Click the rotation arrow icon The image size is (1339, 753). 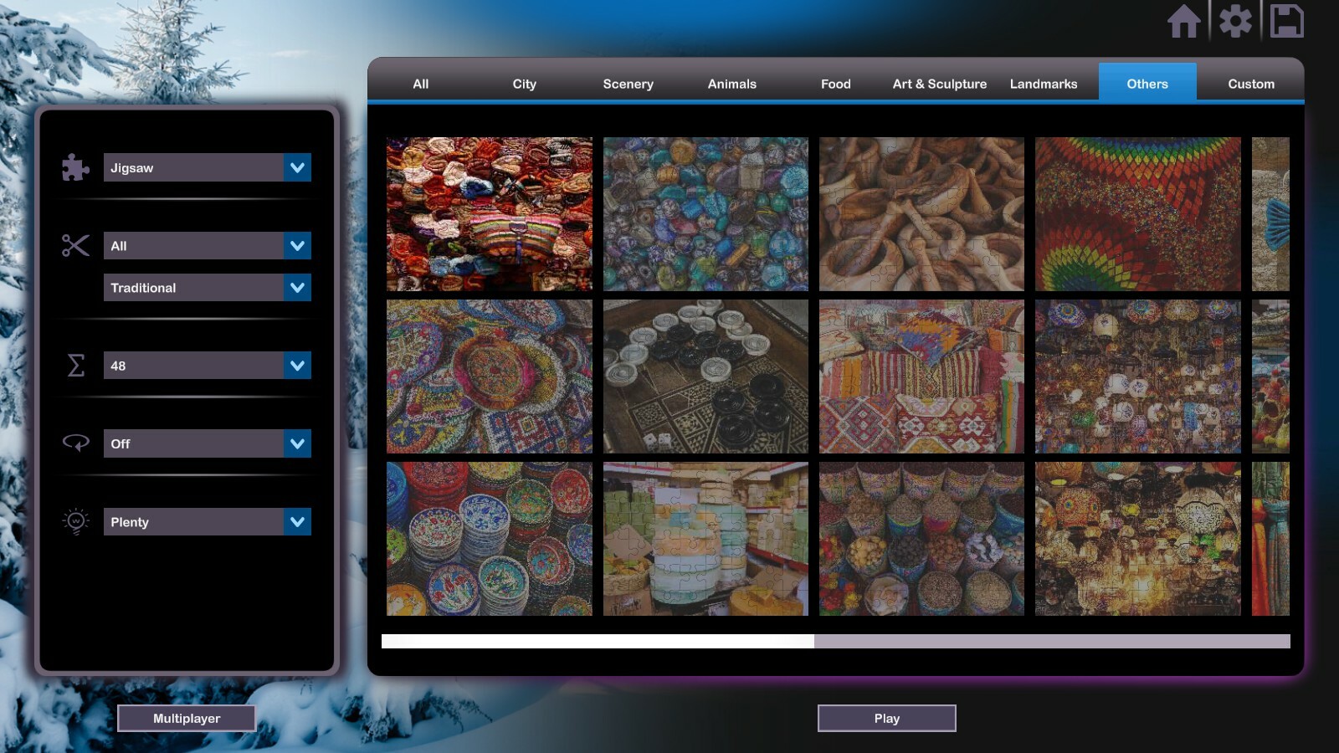(x=75, y=443)
